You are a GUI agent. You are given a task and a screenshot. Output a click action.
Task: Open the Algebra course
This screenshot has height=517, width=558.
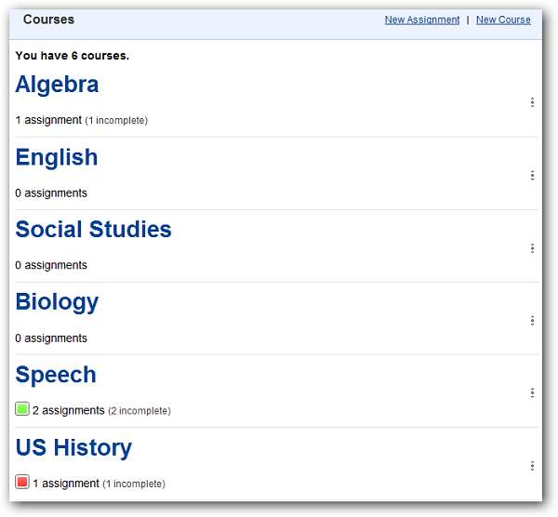[x=57, y=85]
